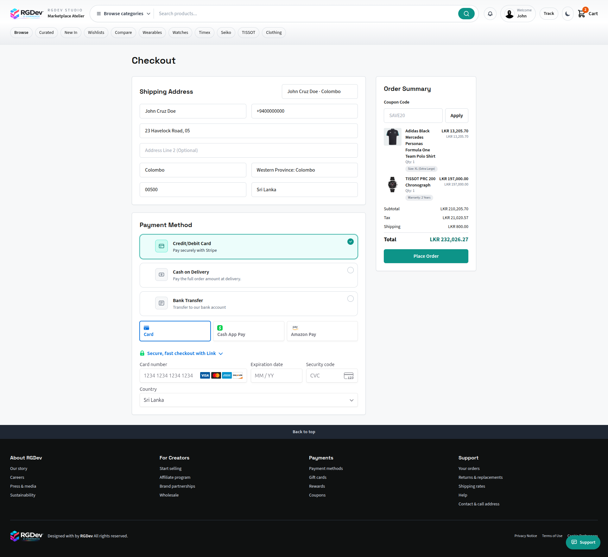This screenshot has height=557, width=608.
Task: Open the search icon in the top bar
Action: 466,13
